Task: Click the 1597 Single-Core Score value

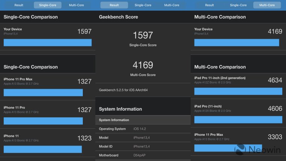Action: 143,35
